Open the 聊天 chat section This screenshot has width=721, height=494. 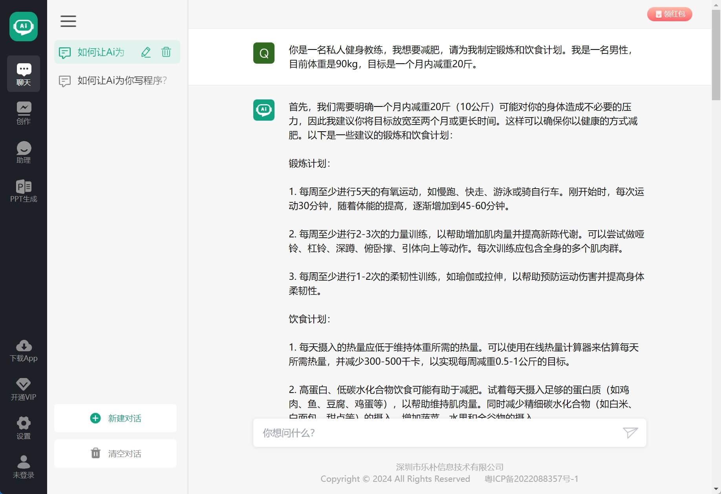pos(24,74)
